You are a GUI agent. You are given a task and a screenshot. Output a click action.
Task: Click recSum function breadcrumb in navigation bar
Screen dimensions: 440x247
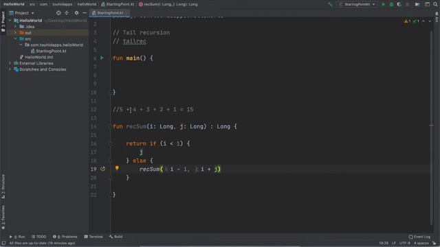click(168, 4)
